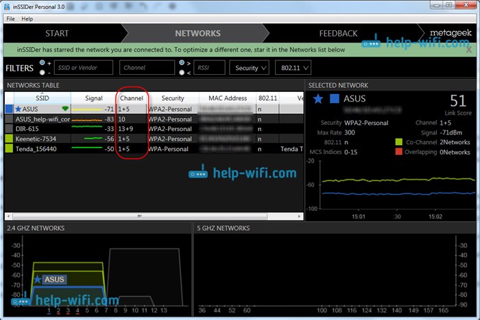This screenshot has width=480, height=320.
Task: Click the left arrow of table scrollbar
Action: click(x=8, y=216)
